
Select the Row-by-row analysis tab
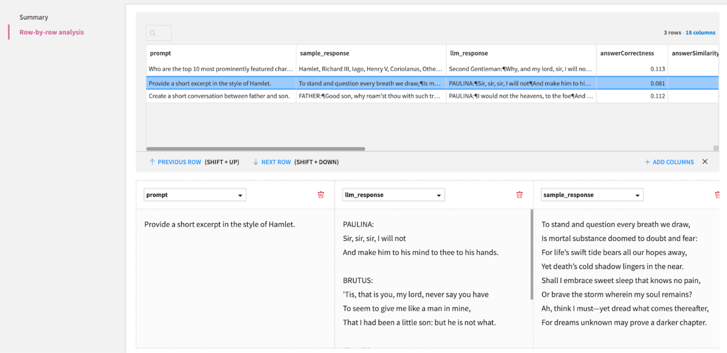(x=51, y=32)
